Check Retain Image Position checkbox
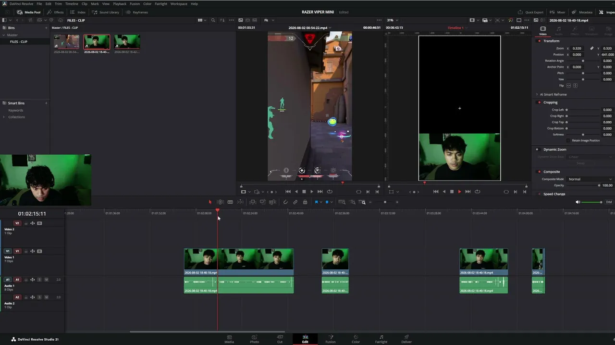 [x=569, y=140]
